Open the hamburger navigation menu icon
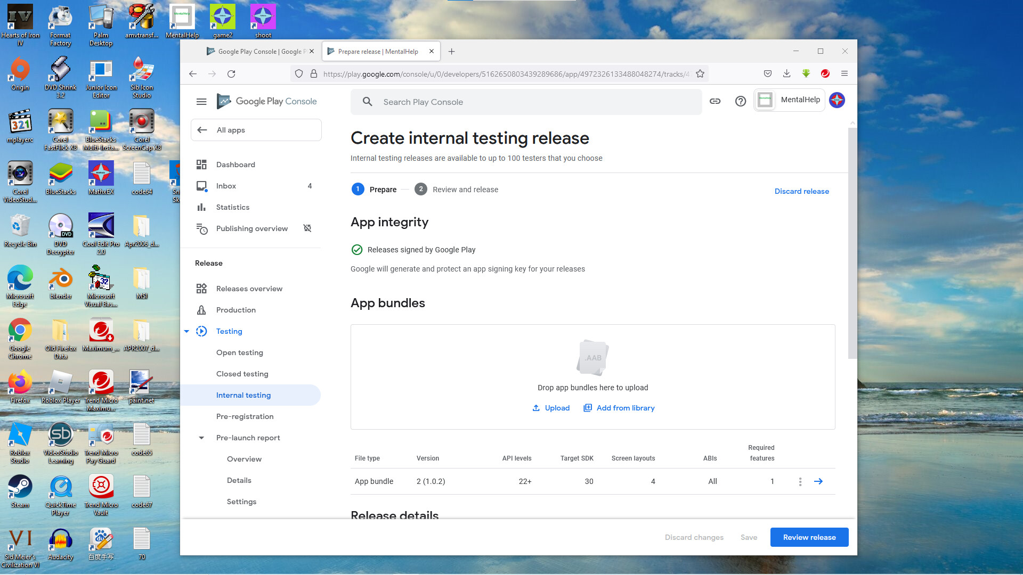The image size is (1023, 575). [201, 102]
